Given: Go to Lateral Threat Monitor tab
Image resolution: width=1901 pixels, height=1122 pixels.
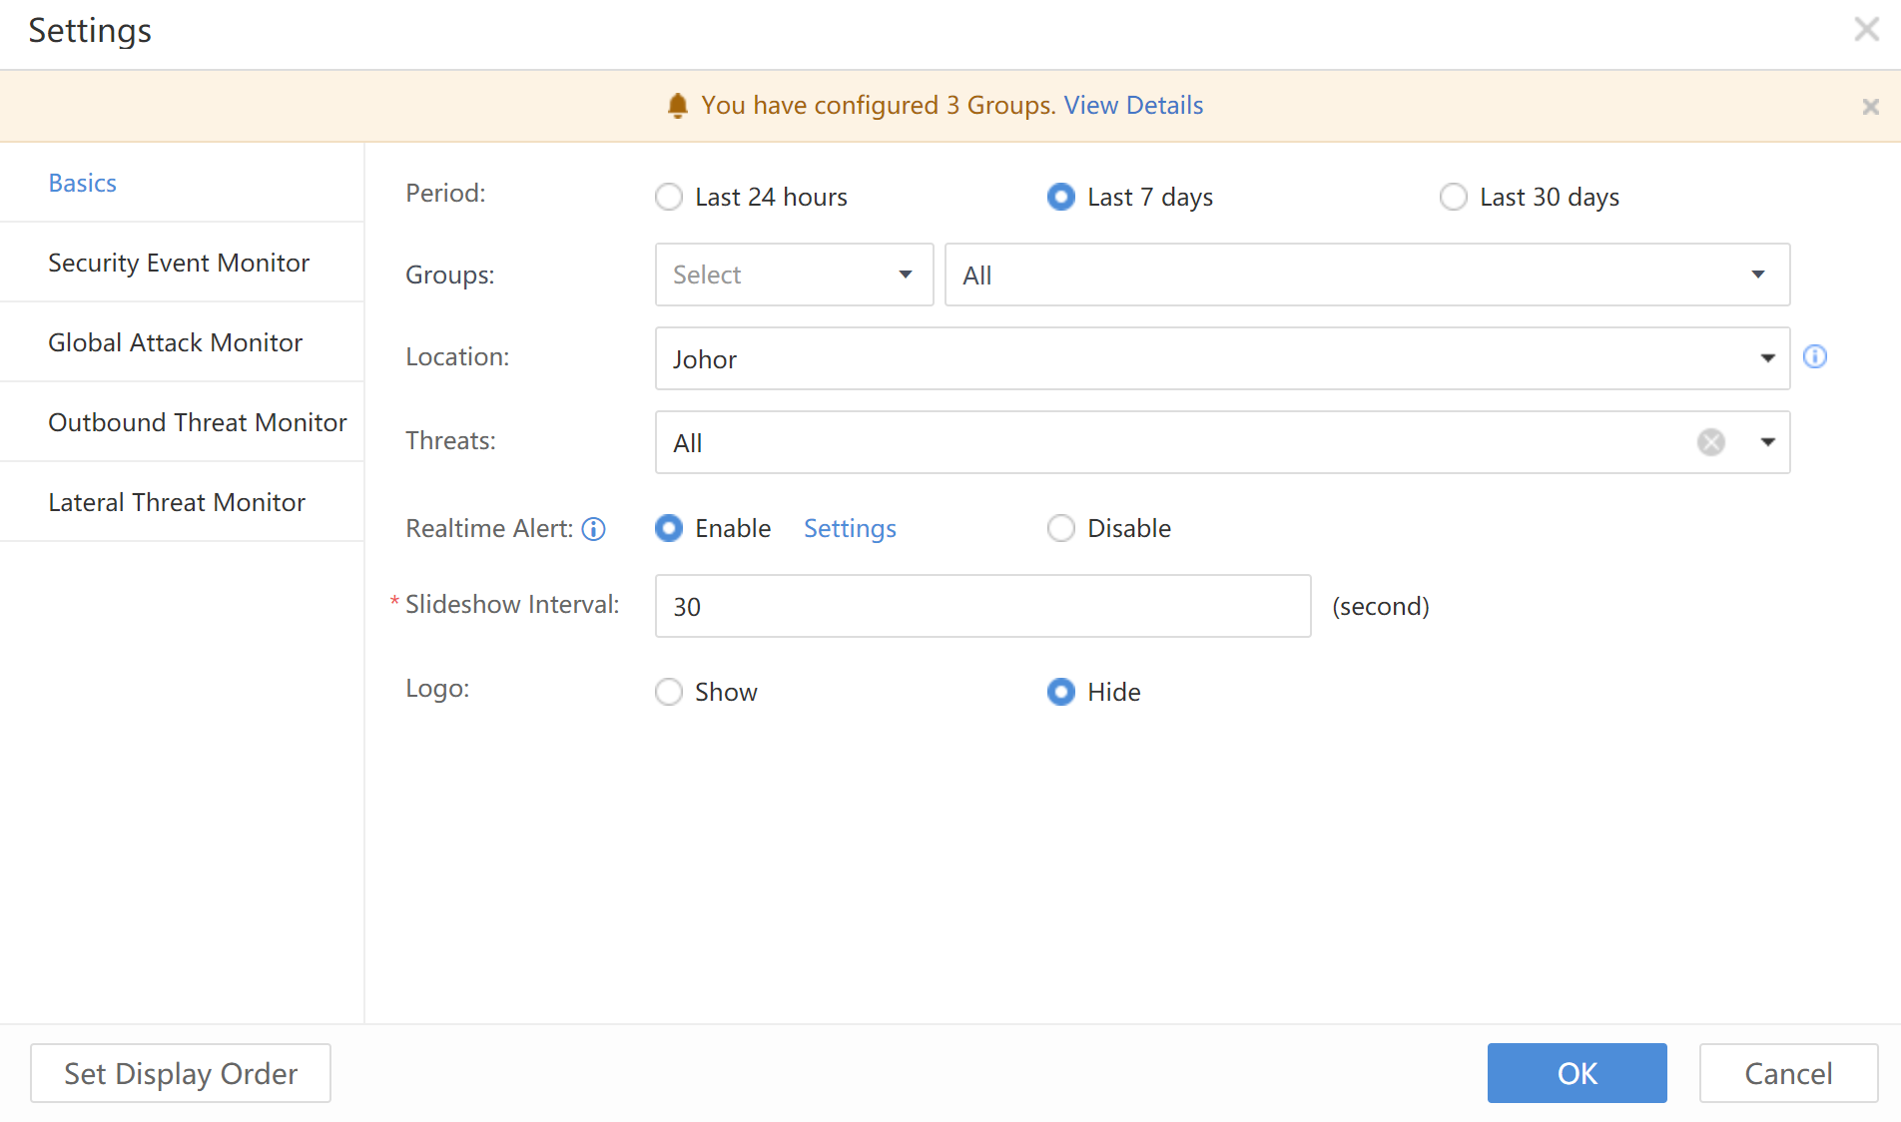Looking at the screenshot, I should click(x=177, y=502).
